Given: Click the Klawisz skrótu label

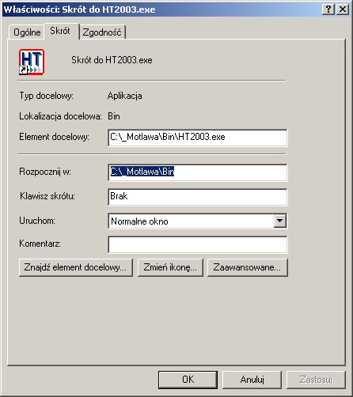Looking at the screenshot, I should [x=47, y=196].
